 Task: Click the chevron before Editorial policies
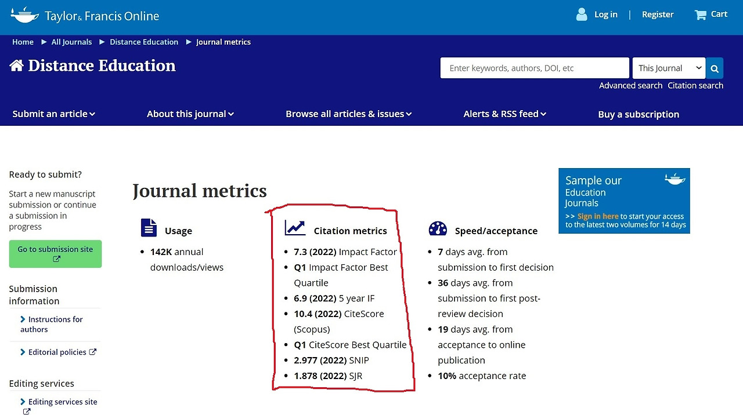coord(23,352)
